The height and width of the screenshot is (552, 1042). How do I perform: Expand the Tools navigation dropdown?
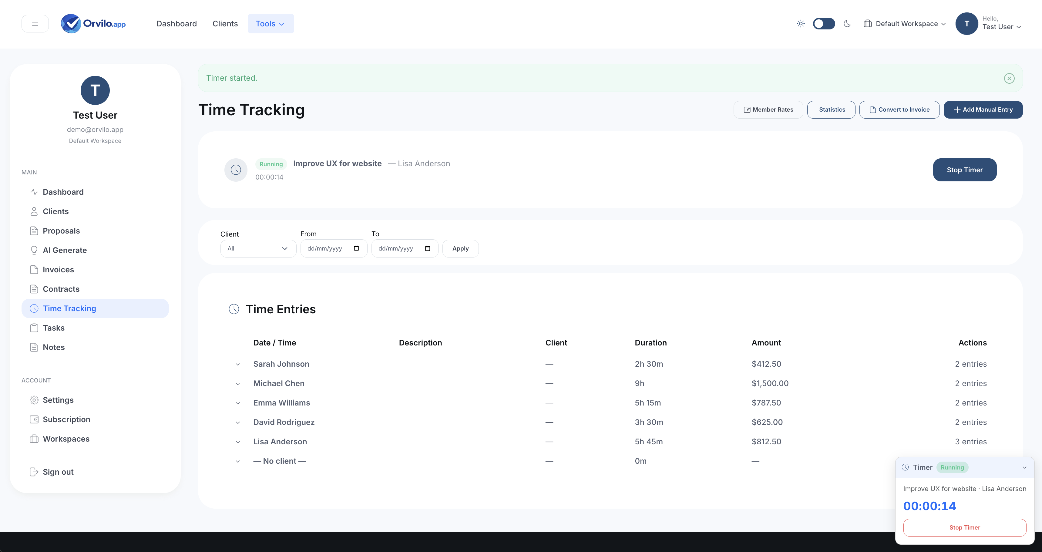(270, 23)
